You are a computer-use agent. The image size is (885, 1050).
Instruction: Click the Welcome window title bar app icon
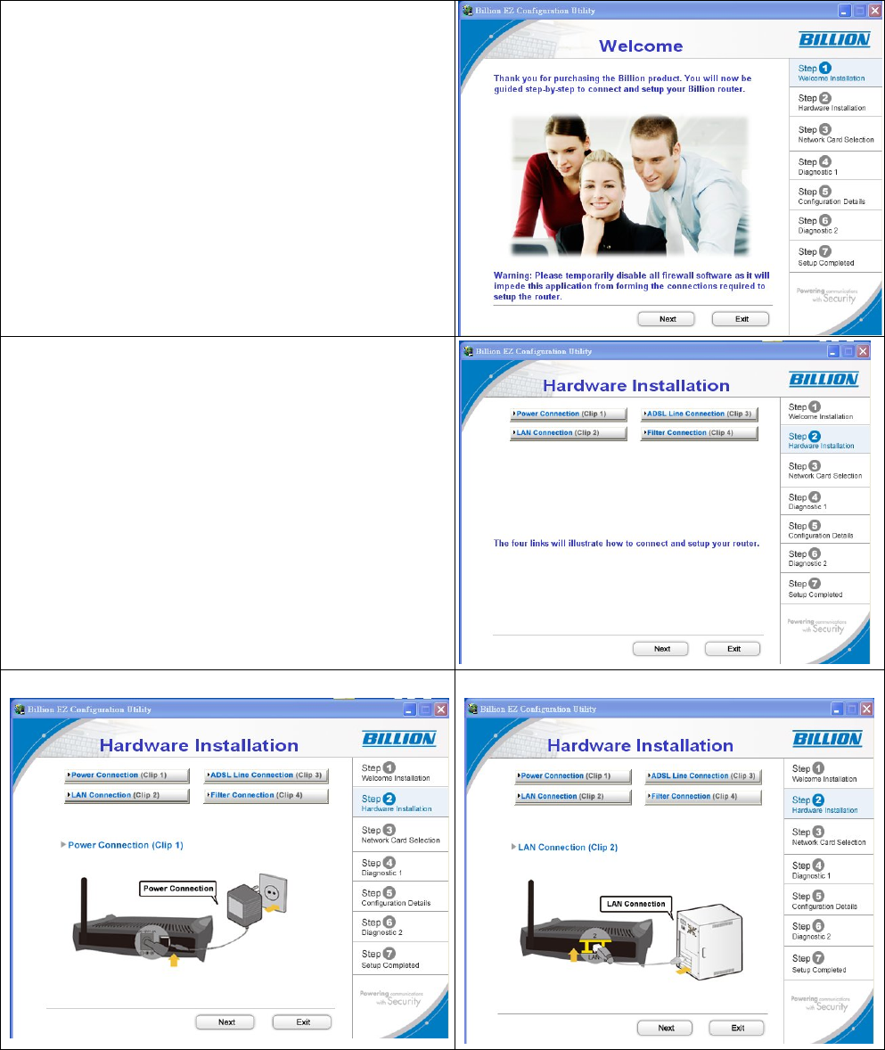coord(468,11)
